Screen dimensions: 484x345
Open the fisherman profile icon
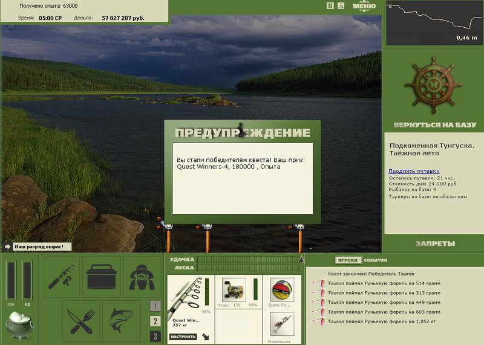[x=142, y=277]
